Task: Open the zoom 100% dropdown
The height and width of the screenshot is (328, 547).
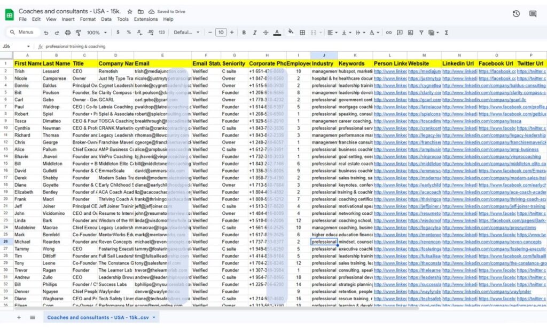Action: coord(97,33)
